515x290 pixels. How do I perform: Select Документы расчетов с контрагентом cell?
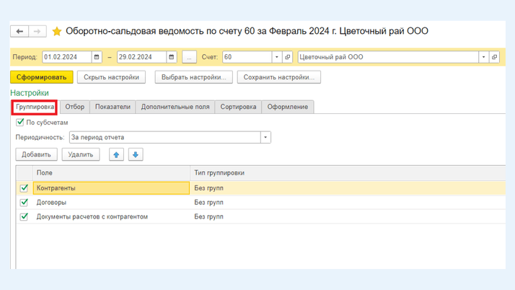click(111, 216)
